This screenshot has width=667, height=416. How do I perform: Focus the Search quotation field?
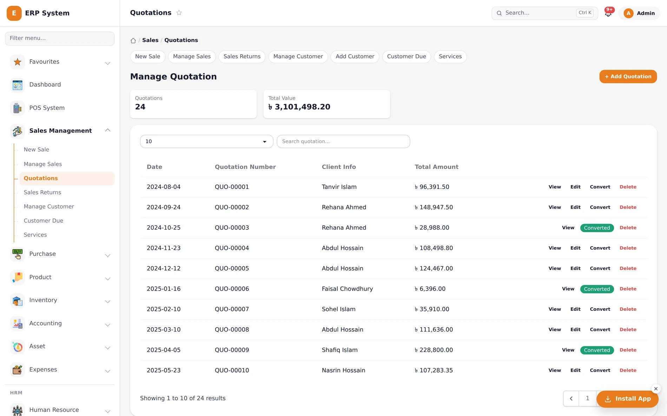(343, 142)
